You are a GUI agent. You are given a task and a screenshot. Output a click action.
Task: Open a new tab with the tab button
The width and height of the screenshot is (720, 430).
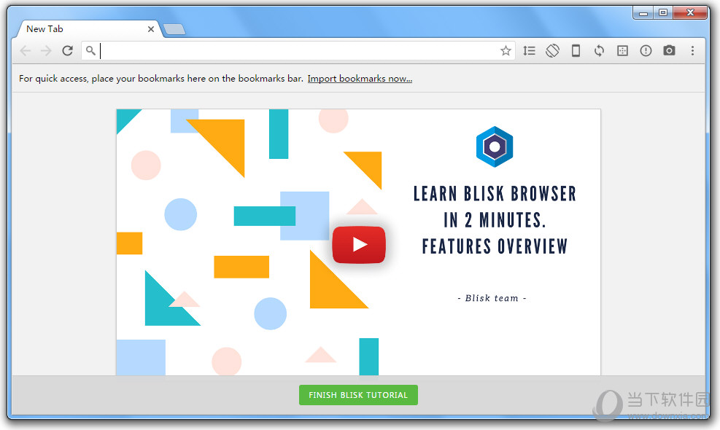pyautogui.click(x=174, y=29)
